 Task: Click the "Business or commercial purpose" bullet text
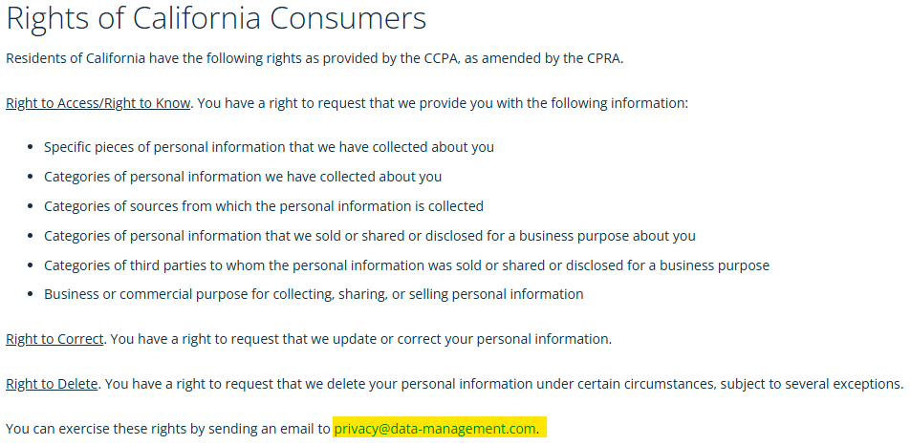pyautogui.click(x=314, y=294)
